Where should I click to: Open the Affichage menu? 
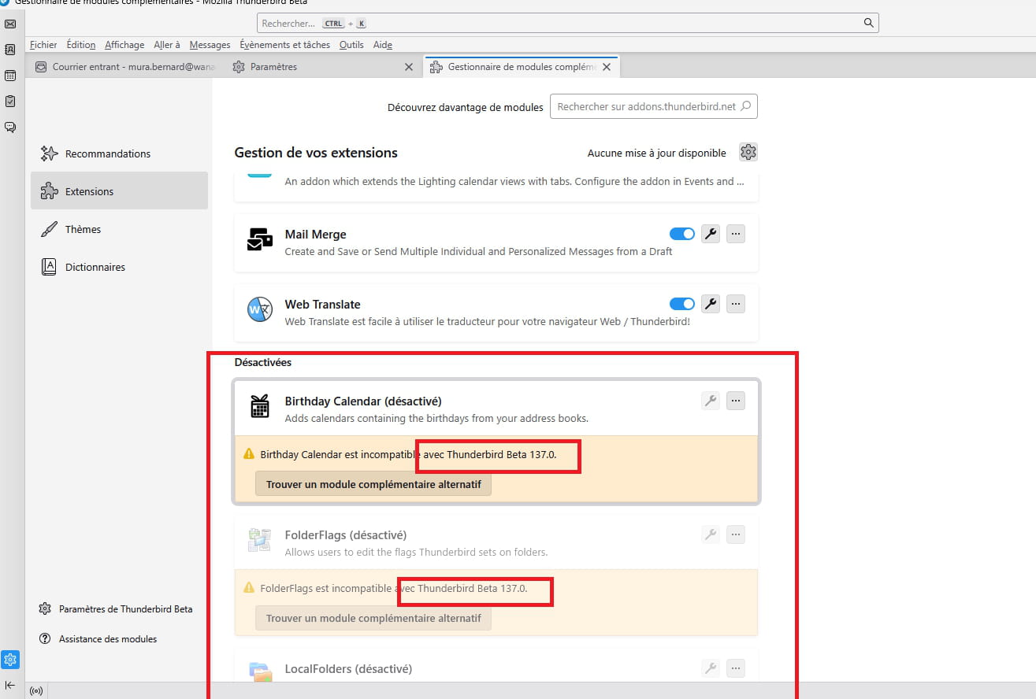[124, 45]
